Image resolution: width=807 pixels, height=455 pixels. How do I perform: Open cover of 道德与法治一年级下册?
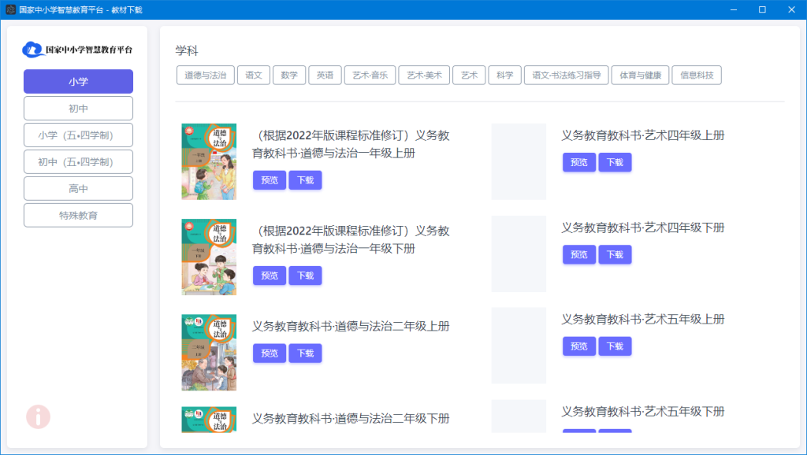click(209, 257)
